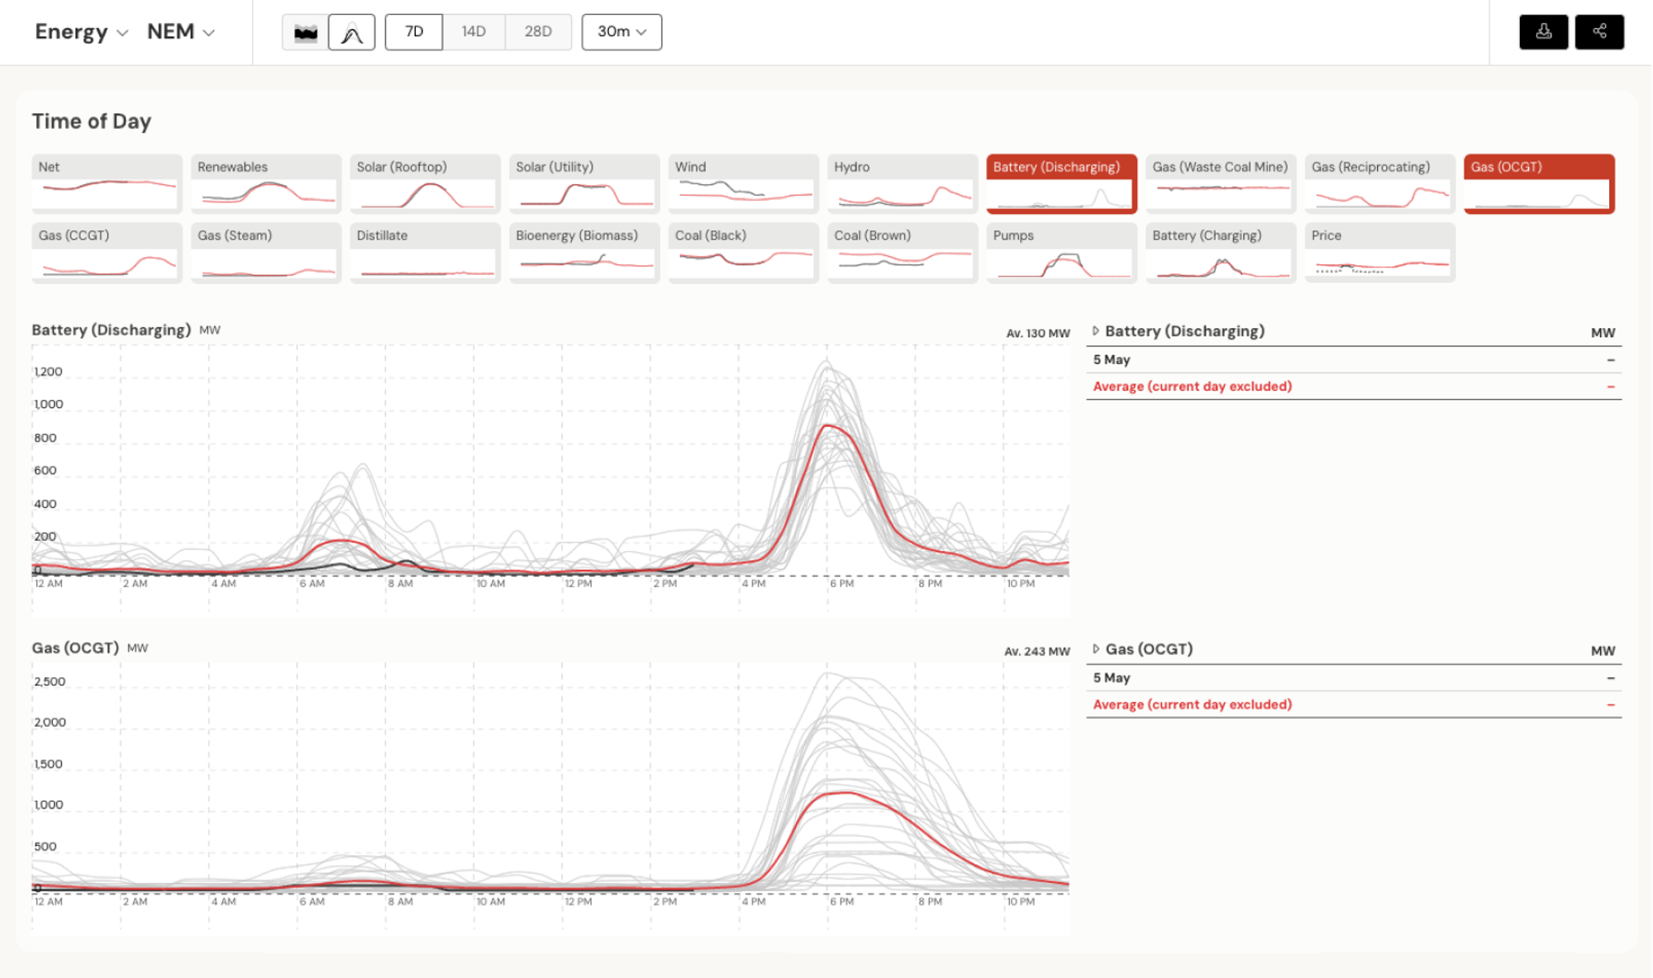The height and width of the screenshot is (978, 1653).
Task: Click the Price sparkline tile
Action: [x=1379, y=252]
